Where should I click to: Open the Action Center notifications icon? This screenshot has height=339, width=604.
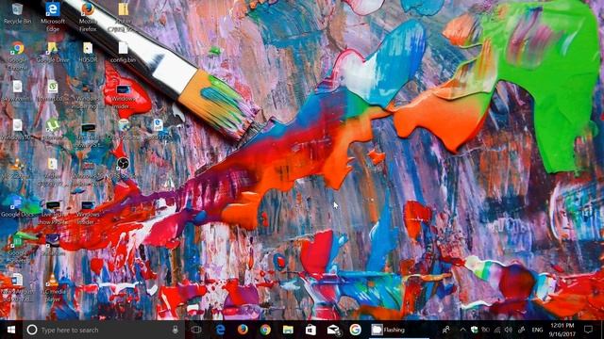pyautogui.click(x=588, y=330)
